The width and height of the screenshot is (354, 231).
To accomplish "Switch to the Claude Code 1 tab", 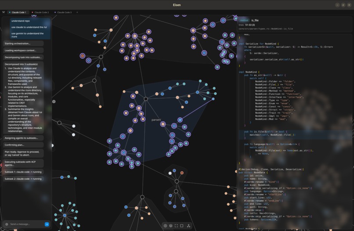I will [18, 12].
